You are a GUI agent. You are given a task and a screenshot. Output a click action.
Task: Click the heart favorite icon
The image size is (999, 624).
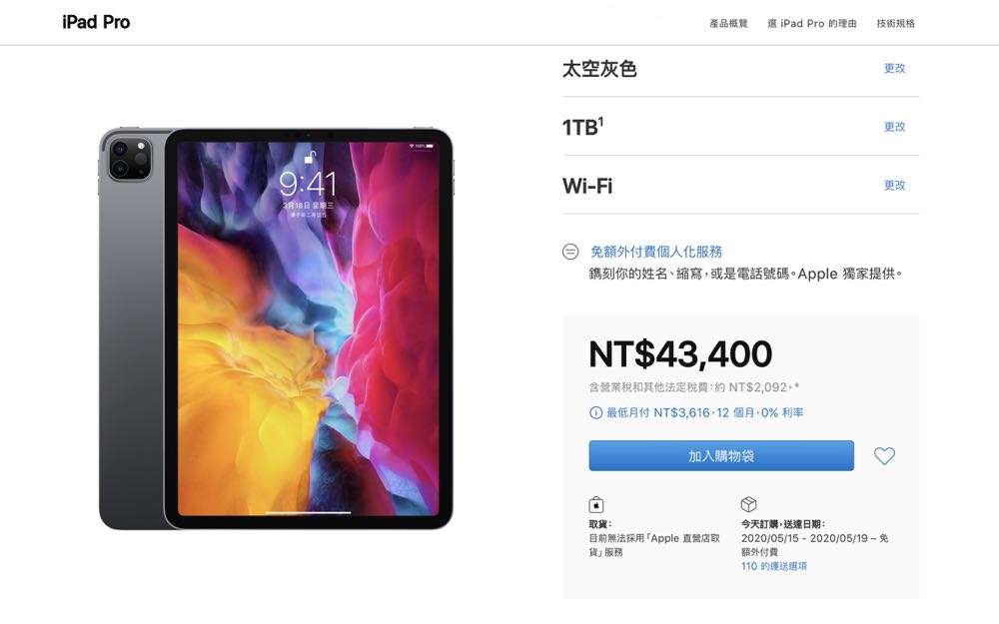coord(884,456)
